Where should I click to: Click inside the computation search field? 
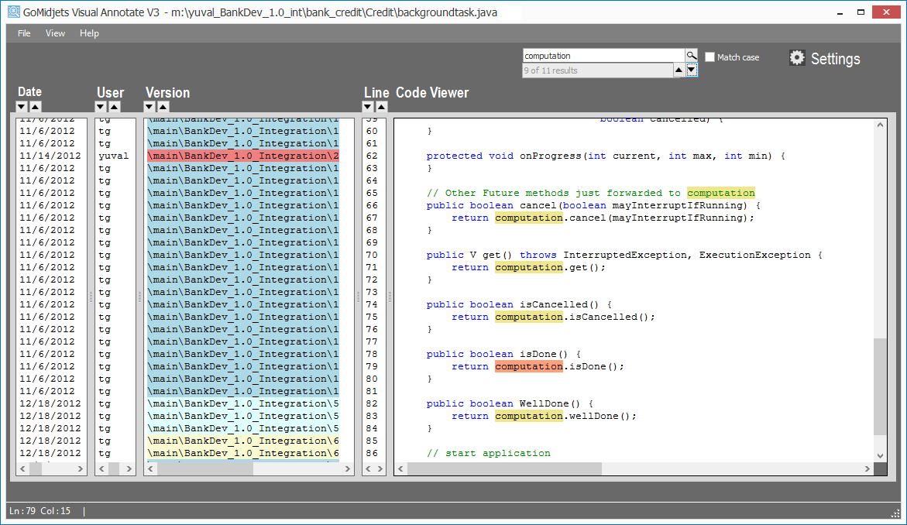click(x=600, y=56)
